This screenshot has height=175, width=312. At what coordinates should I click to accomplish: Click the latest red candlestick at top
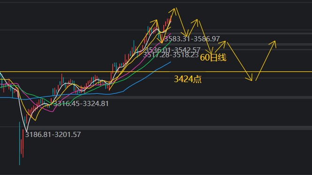click(171, 19)
